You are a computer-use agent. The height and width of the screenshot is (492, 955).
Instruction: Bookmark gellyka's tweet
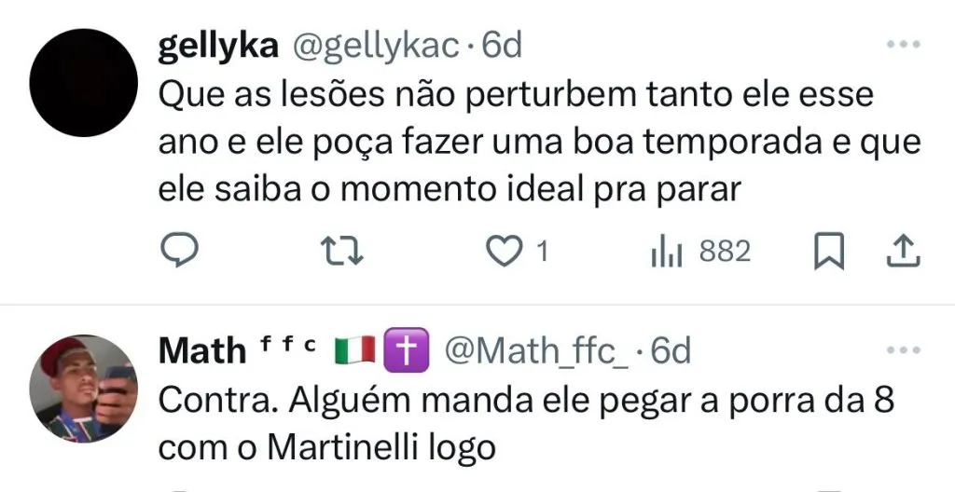click(829, 252)
